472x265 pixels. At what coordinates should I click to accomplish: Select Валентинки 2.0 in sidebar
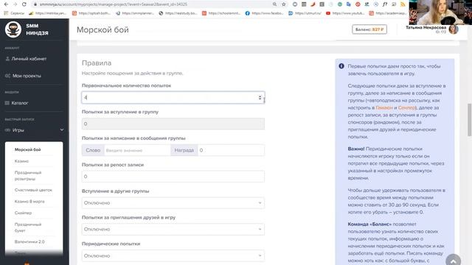(x=29, y=241)
